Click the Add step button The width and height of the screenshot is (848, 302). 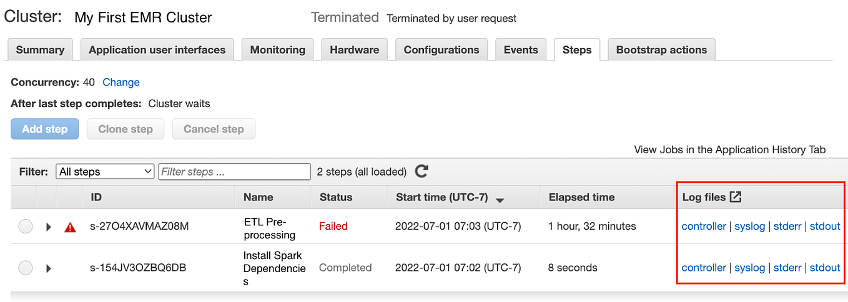[x=45, y=129]
